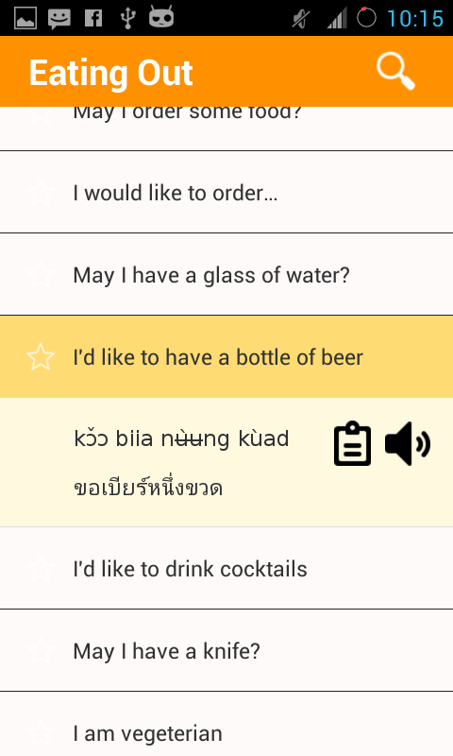Tap the Thai script text ขอเบียร์หนึ่งขวด
This screenshot has width=453, height=756.
tap(148, 488)
